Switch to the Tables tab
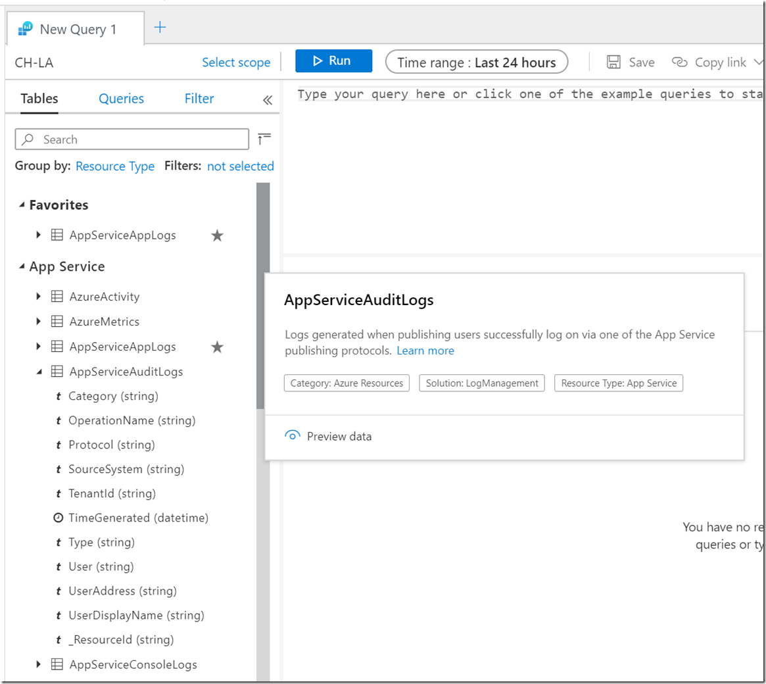766x684 pixels. point(39,99)
